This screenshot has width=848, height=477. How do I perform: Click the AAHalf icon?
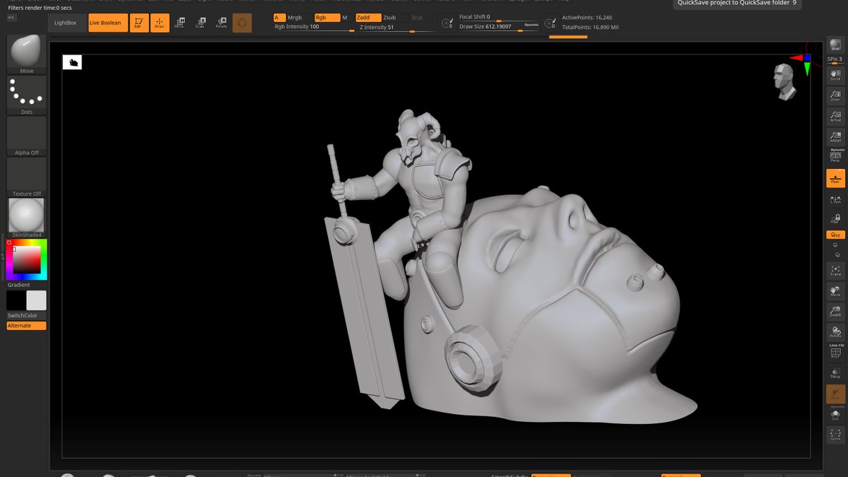click(835, 136)
